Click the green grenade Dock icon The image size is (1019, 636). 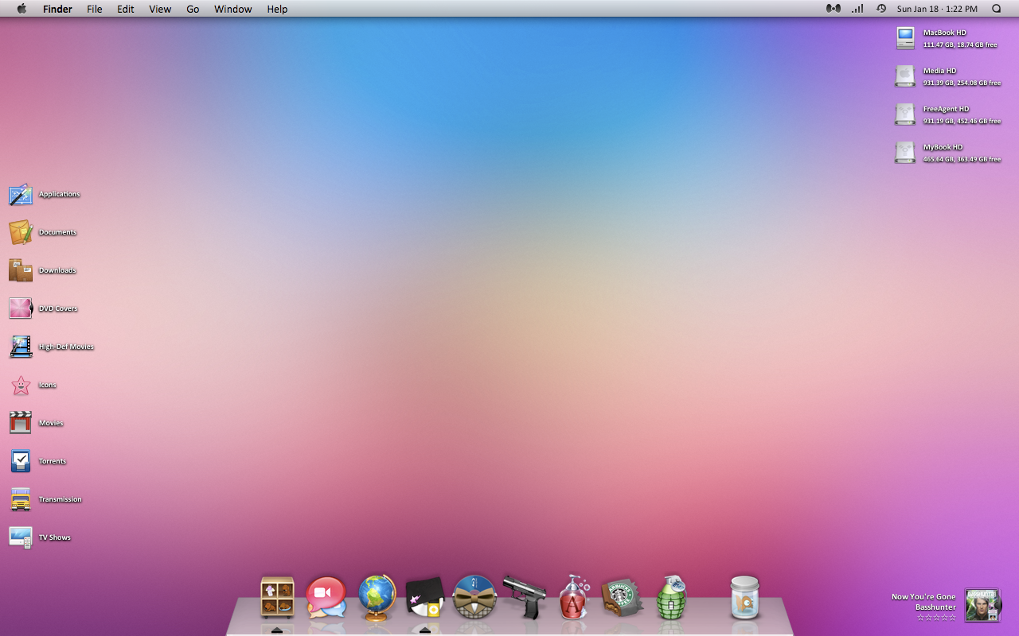(671, 597)
